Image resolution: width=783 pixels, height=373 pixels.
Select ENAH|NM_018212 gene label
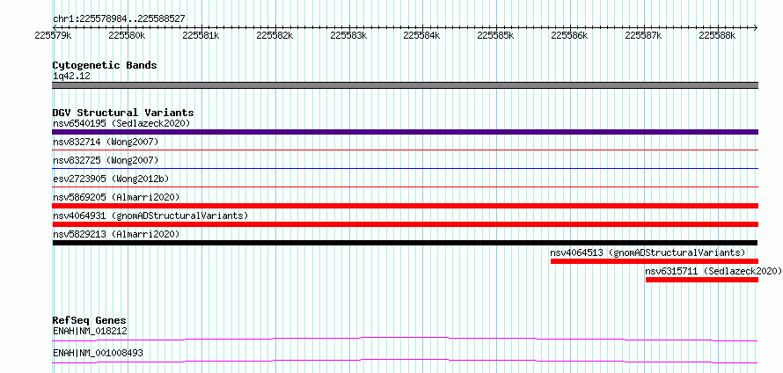tap(90, 331)
